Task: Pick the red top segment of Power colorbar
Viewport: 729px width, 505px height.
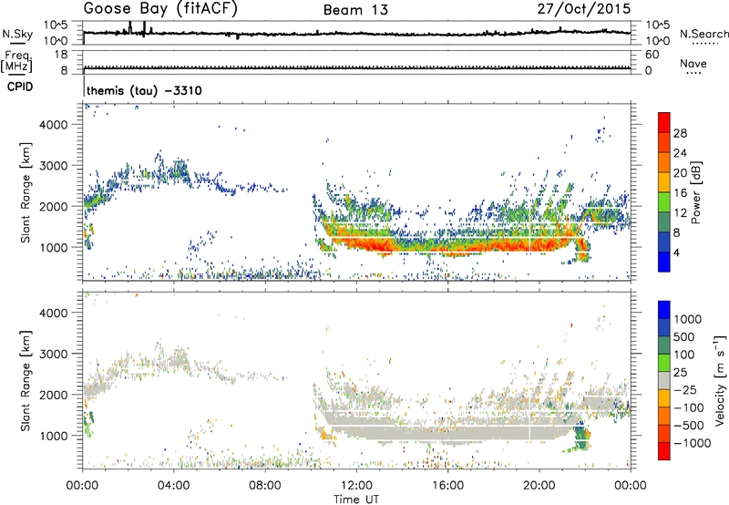Action: pyautogui.click(x=664, y=122)
